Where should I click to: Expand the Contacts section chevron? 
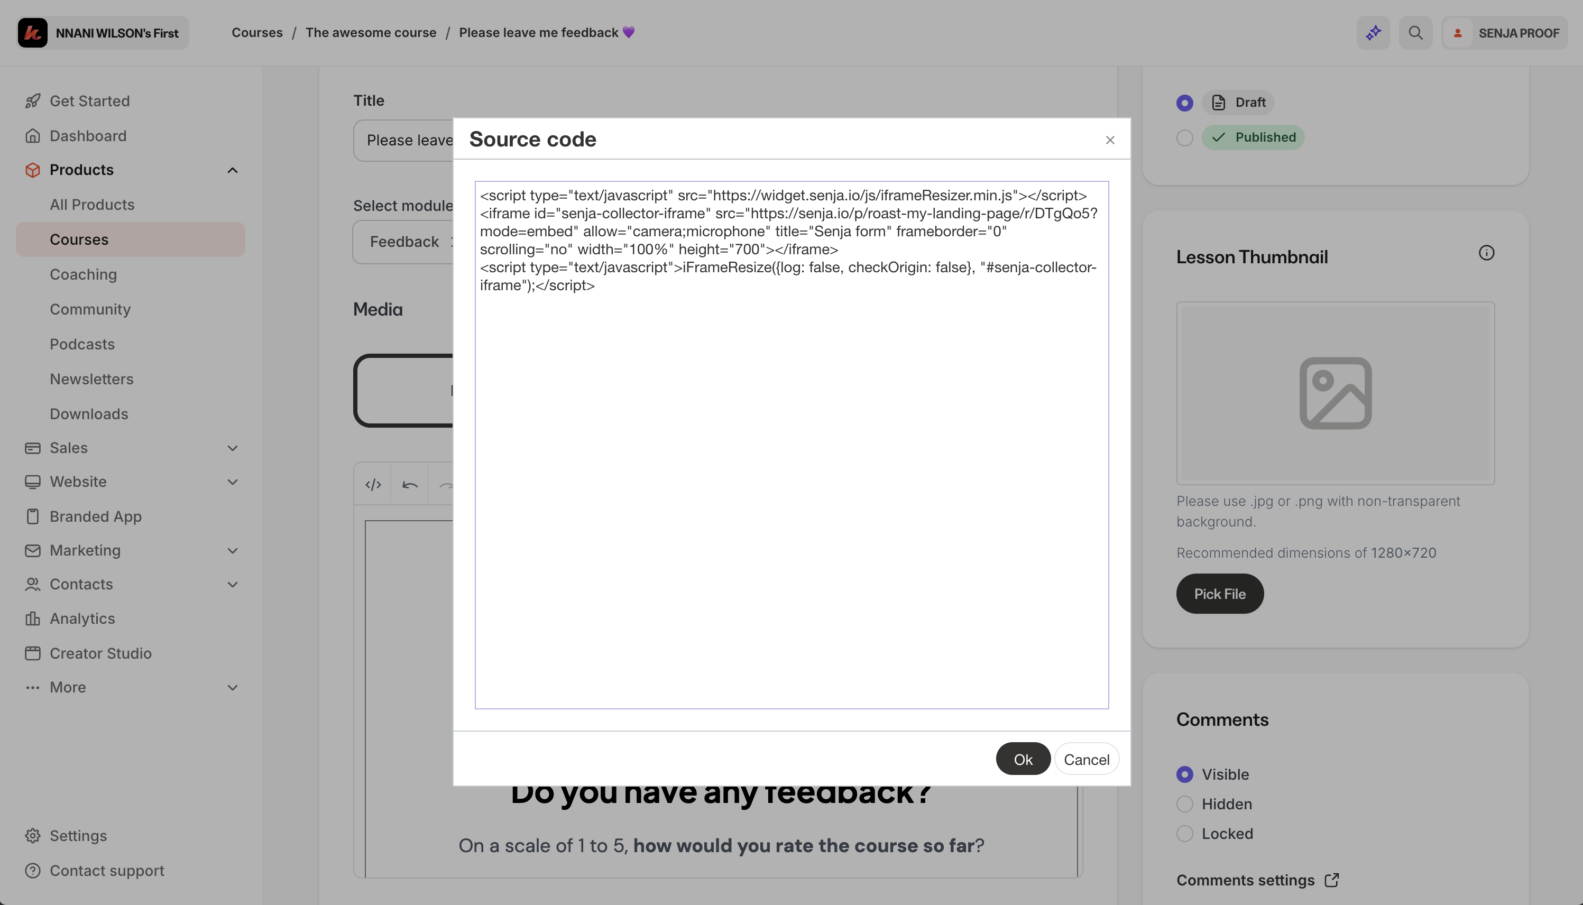(x=233, y=585)
